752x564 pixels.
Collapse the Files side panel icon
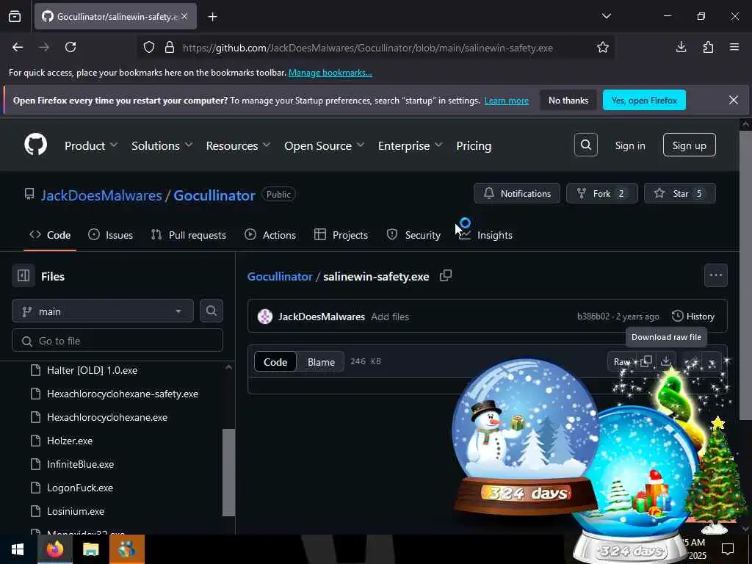click(x=23, y=276)
